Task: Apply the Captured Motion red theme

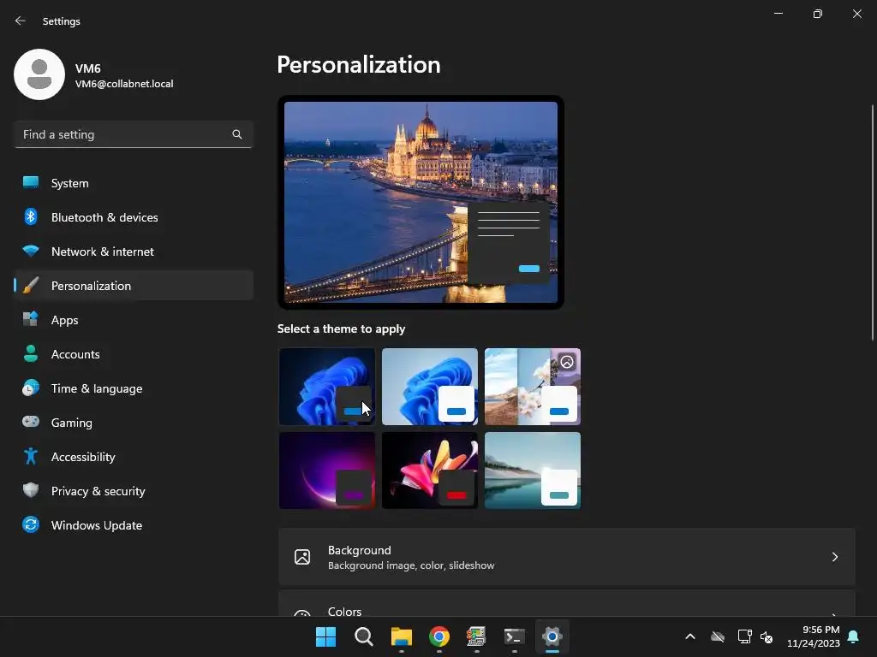Action: (x=430, y=470)
